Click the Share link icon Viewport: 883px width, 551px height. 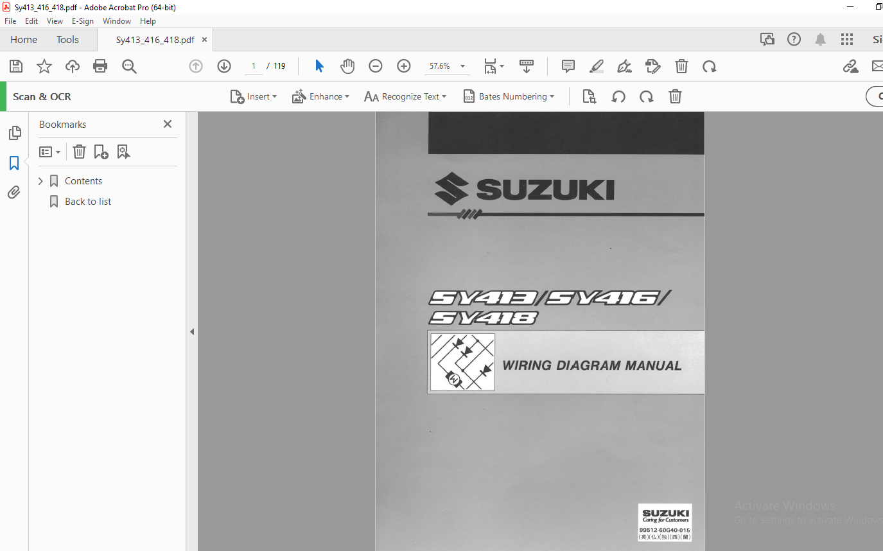(x=851, y=66)
